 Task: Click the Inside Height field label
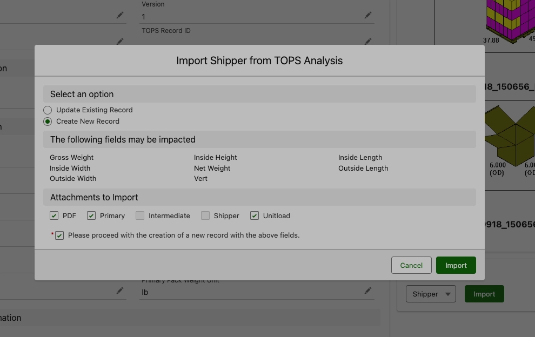click(x=215, y=158)
